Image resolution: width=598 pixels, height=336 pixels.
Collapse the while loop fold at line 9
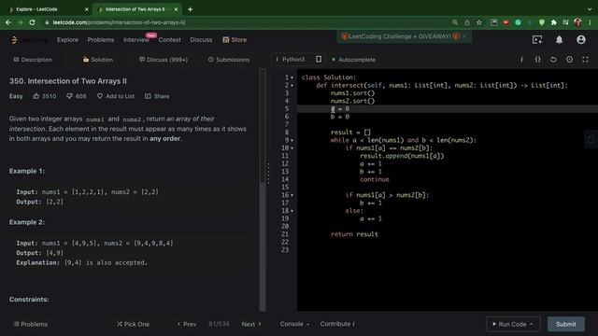tap(292, 140)
